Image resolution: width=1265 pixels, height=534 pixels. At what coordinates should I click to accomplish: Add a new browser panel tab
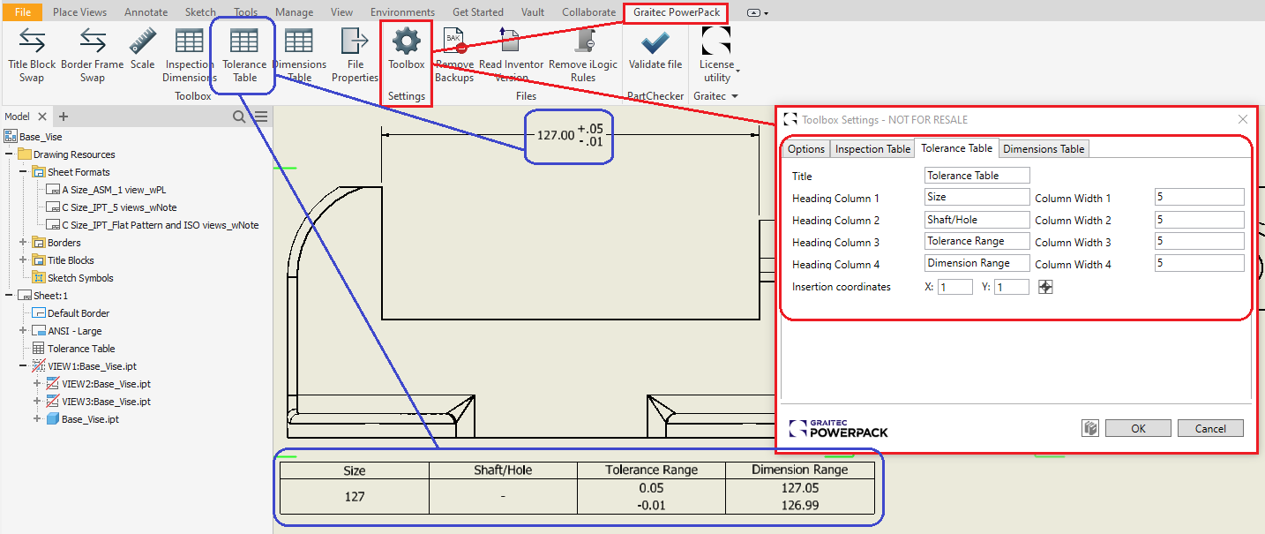pyautogui.click(x=64, y=117)
